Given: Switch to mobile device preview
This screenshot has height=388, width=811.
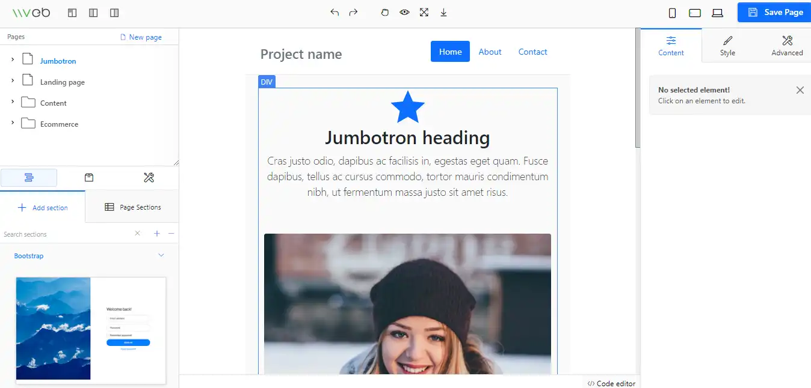Looking at the screenshot, I should click(672, 12).
